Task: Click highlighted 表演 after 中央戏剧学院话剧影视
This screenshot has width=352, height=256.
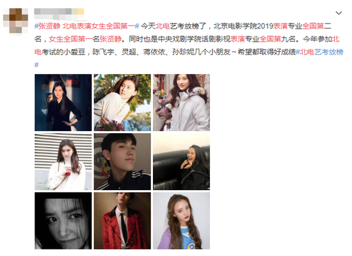Action: [237, 39]
